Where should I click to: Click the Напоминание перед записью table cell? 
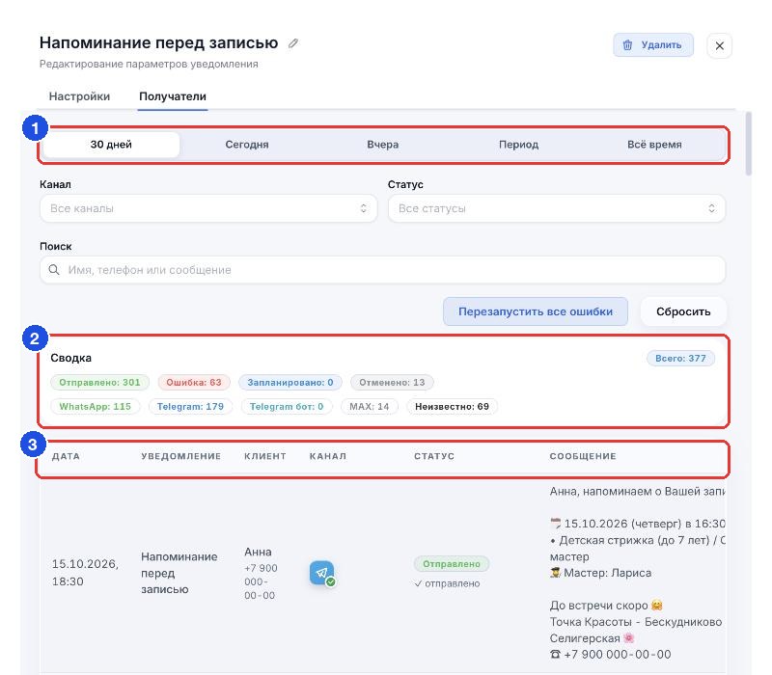coord(179,573)
